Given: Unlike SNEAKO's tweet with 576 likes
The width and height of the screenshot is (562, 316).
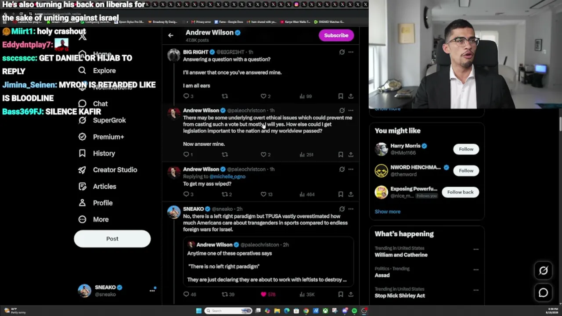Looking at the screenshot, I should [x=268, y=294].
